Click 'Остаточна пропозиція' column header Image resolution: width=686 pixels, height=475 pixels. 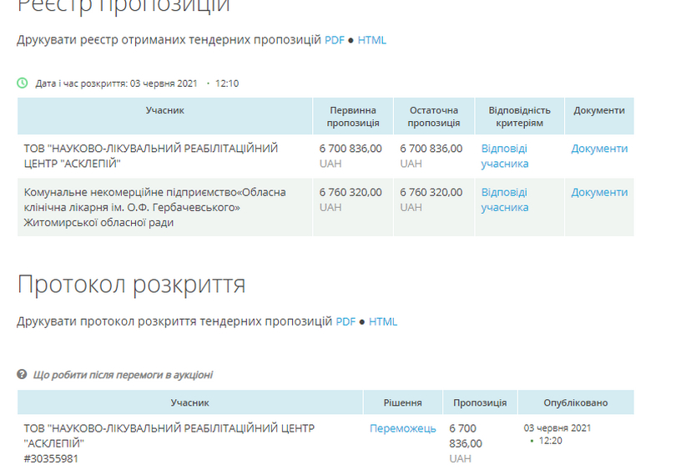click(434, 116)
